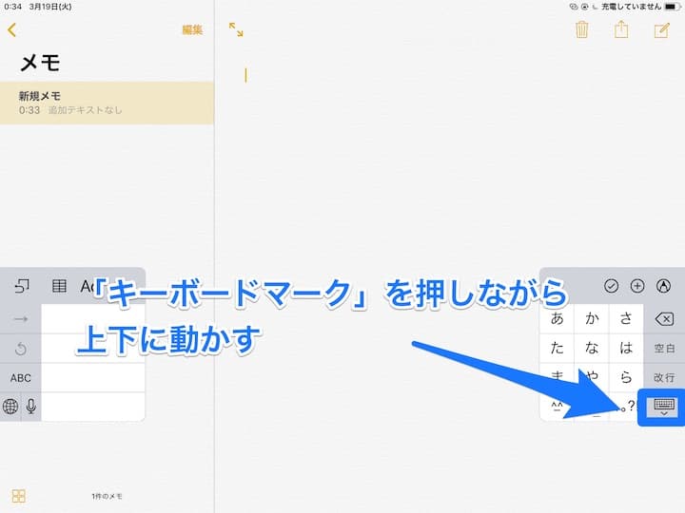The image size is (685, 513).
Task: Add checklist with checkmark circle icon
Action: 611,286
